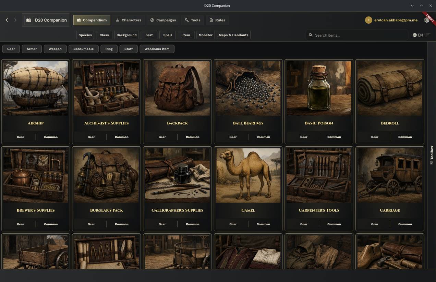The width and height of the screenshot is (436, 282).
Task: Switch to the Campaigns tab
Action: pyautogui.click(x=163, y=20)
